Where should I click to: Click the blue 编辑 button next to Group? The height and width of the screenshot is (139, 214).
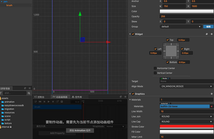click(x=208, y=27)
